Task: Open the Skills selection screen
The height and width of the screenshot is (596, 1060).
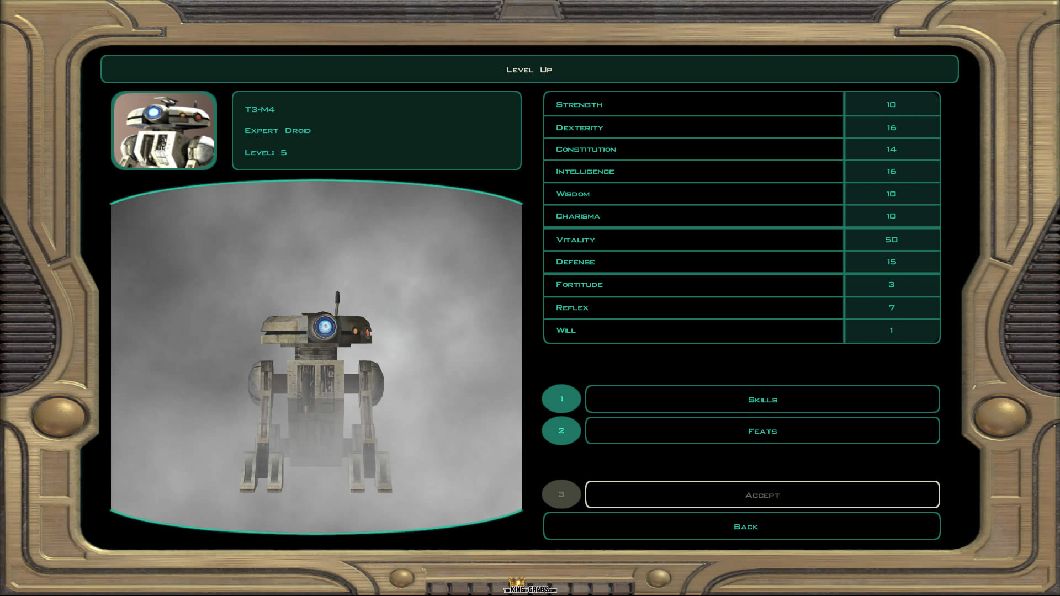Action: tap(762, 400)
